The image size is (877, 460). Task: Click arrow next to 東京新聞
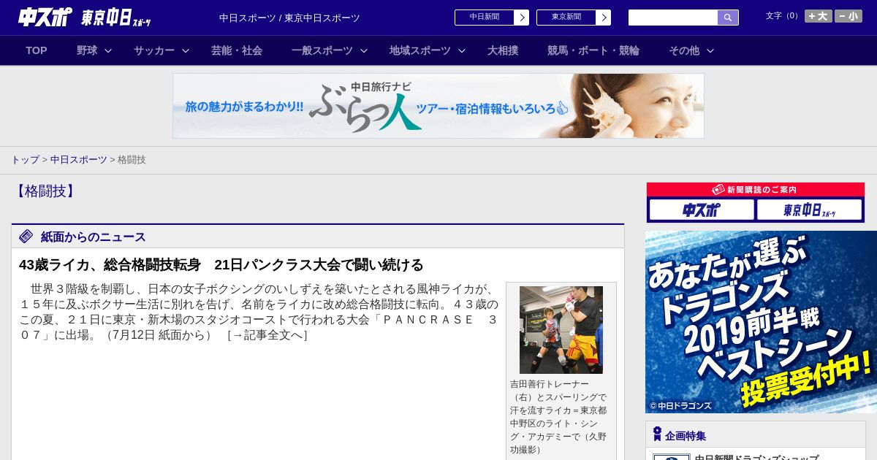click(x=604, y=18)
